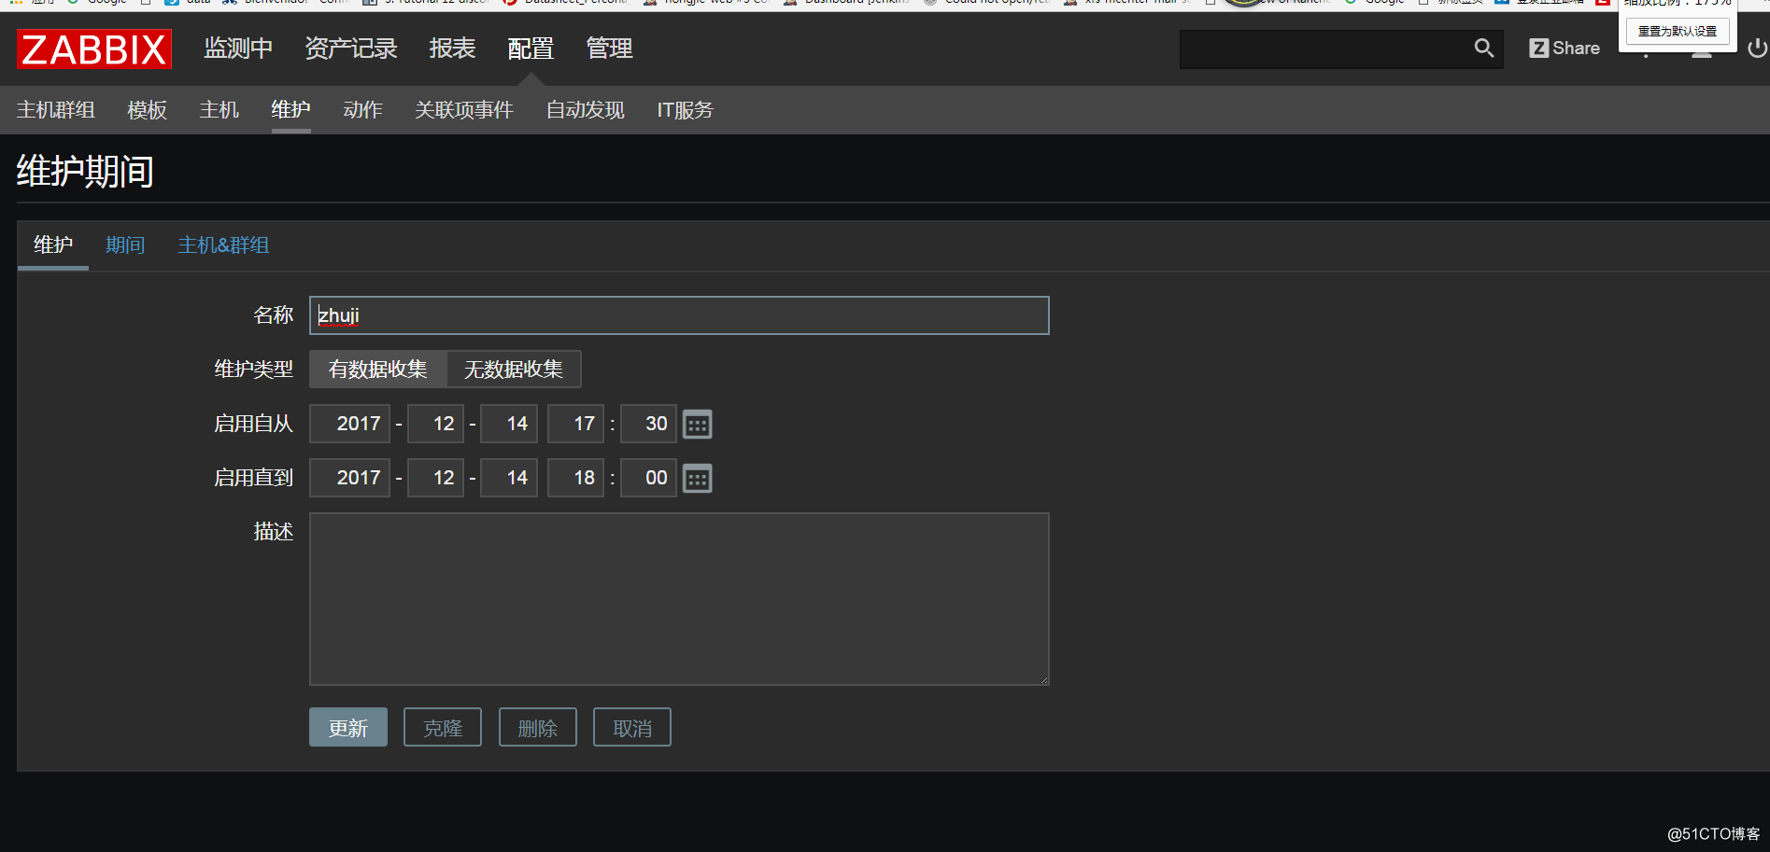This screenshot has width=1770, height=852.
Task: Open the 监测中 top menu
Action: pyautogui.click(x=238, y=49)
